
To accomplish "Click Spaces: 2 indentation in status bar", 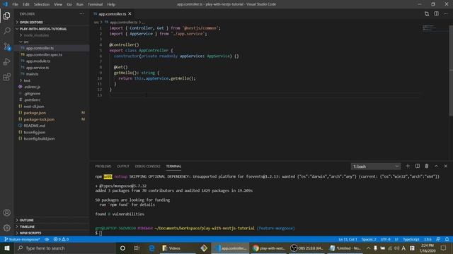I will [369, 239].
